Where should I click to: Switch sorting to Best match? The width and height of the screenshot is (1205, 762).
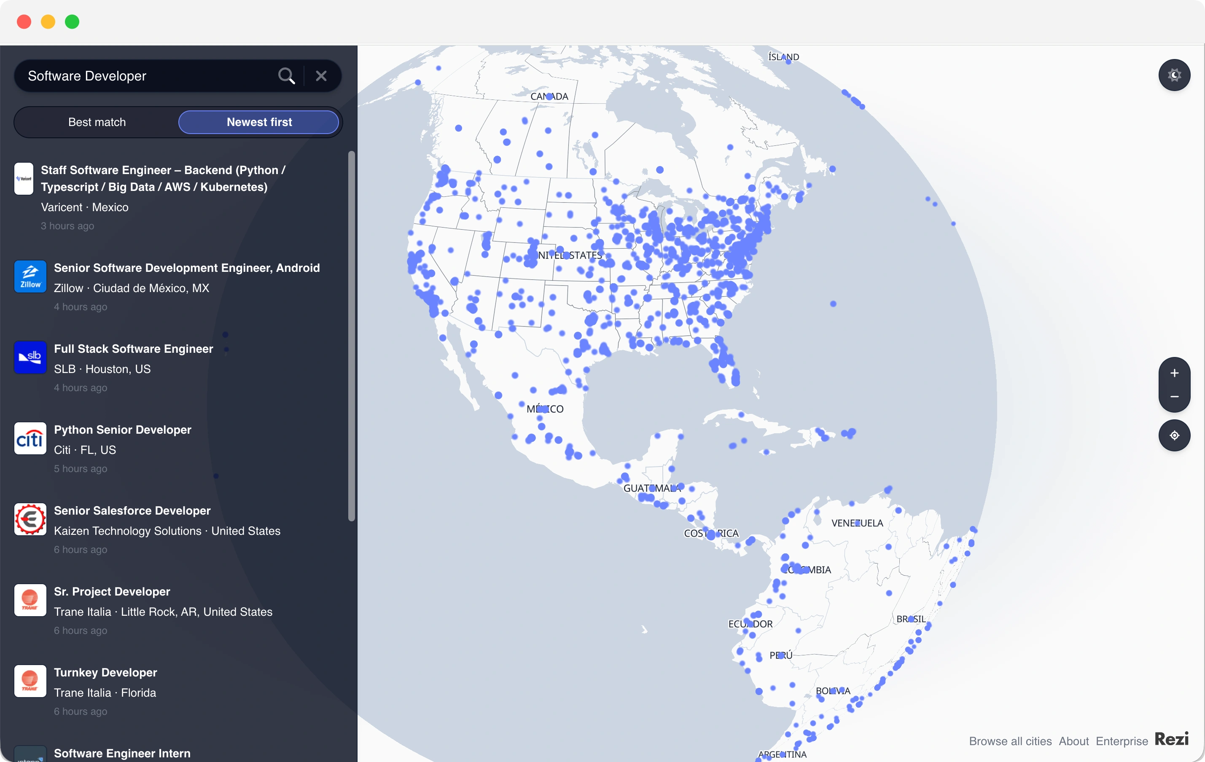pos(97,122)
